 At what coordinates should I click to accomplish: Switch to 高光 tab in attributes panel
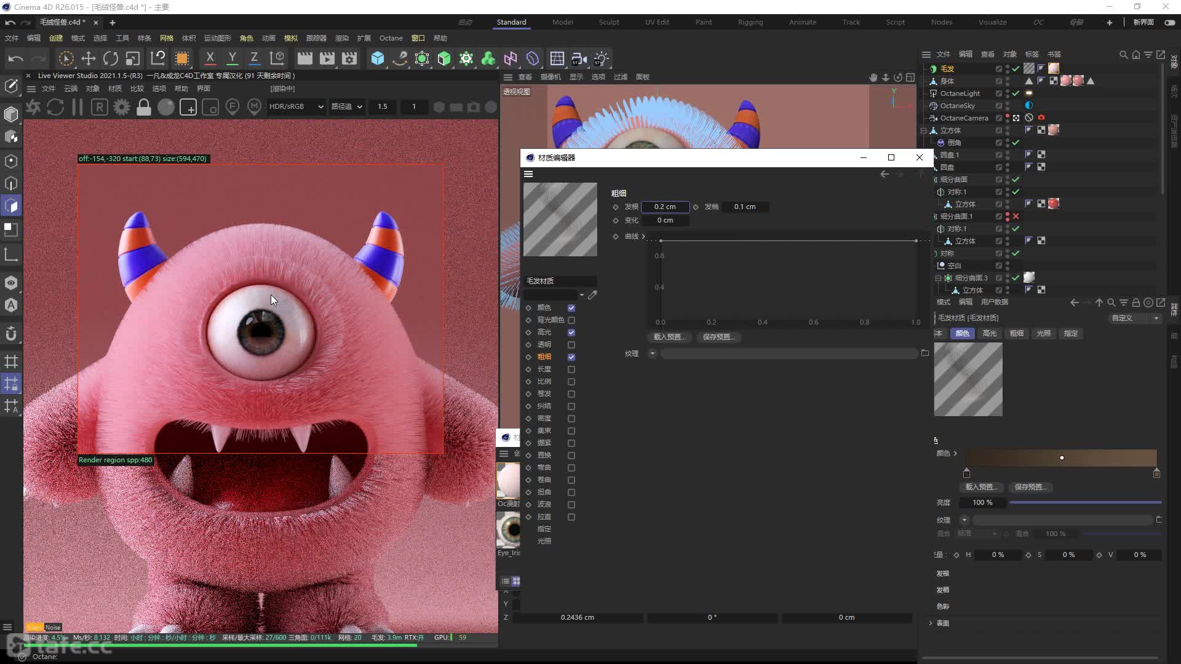click(989, 333)
